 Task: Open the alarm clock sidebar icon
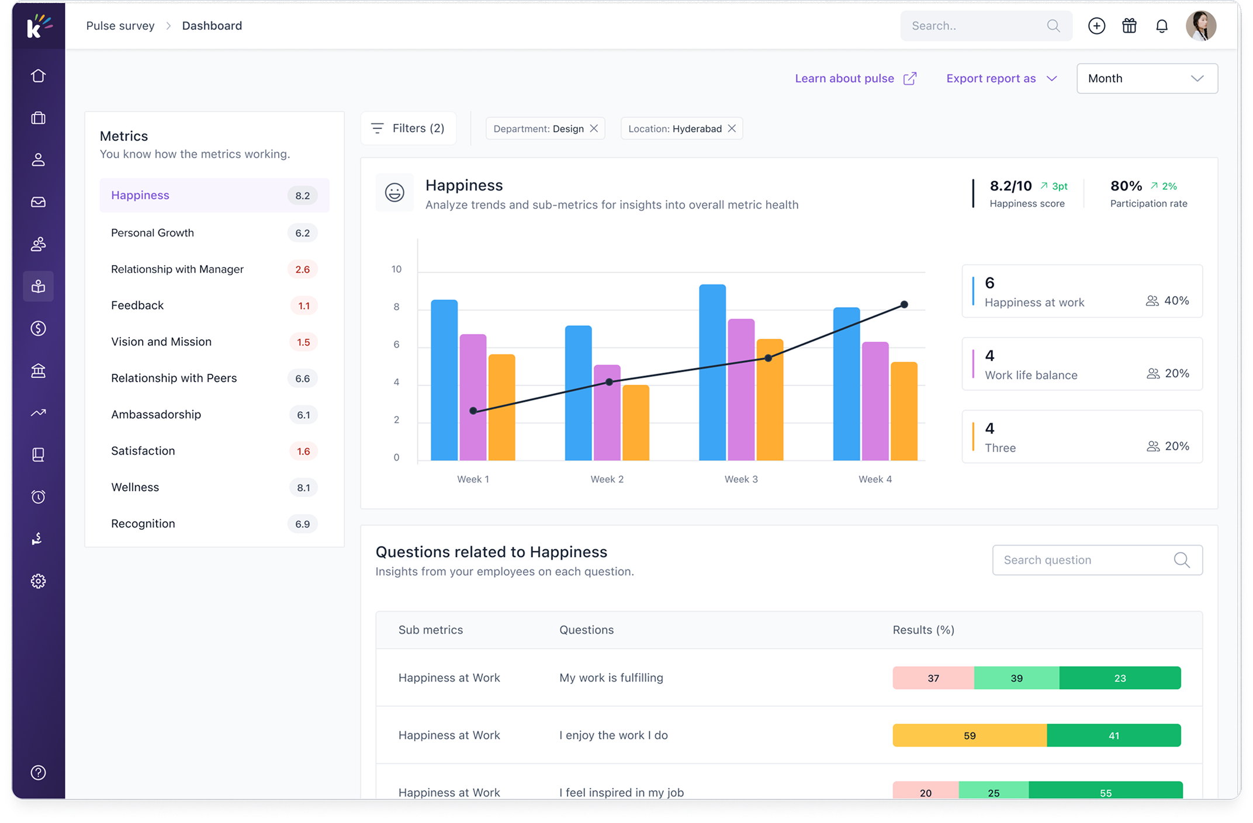pos(38,497)
